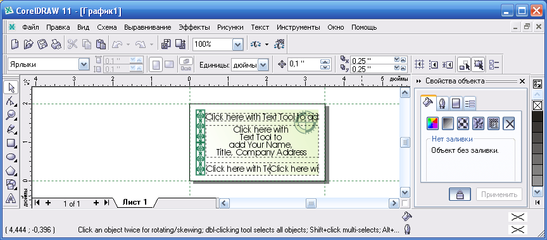Select the Polygon tool

pos(11,171)
